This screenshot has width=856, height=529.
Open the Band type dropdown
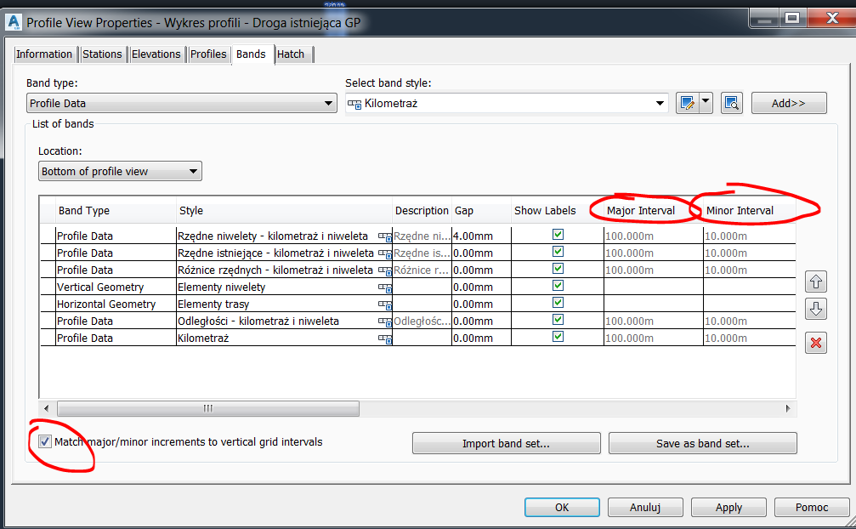pos(330,102)
